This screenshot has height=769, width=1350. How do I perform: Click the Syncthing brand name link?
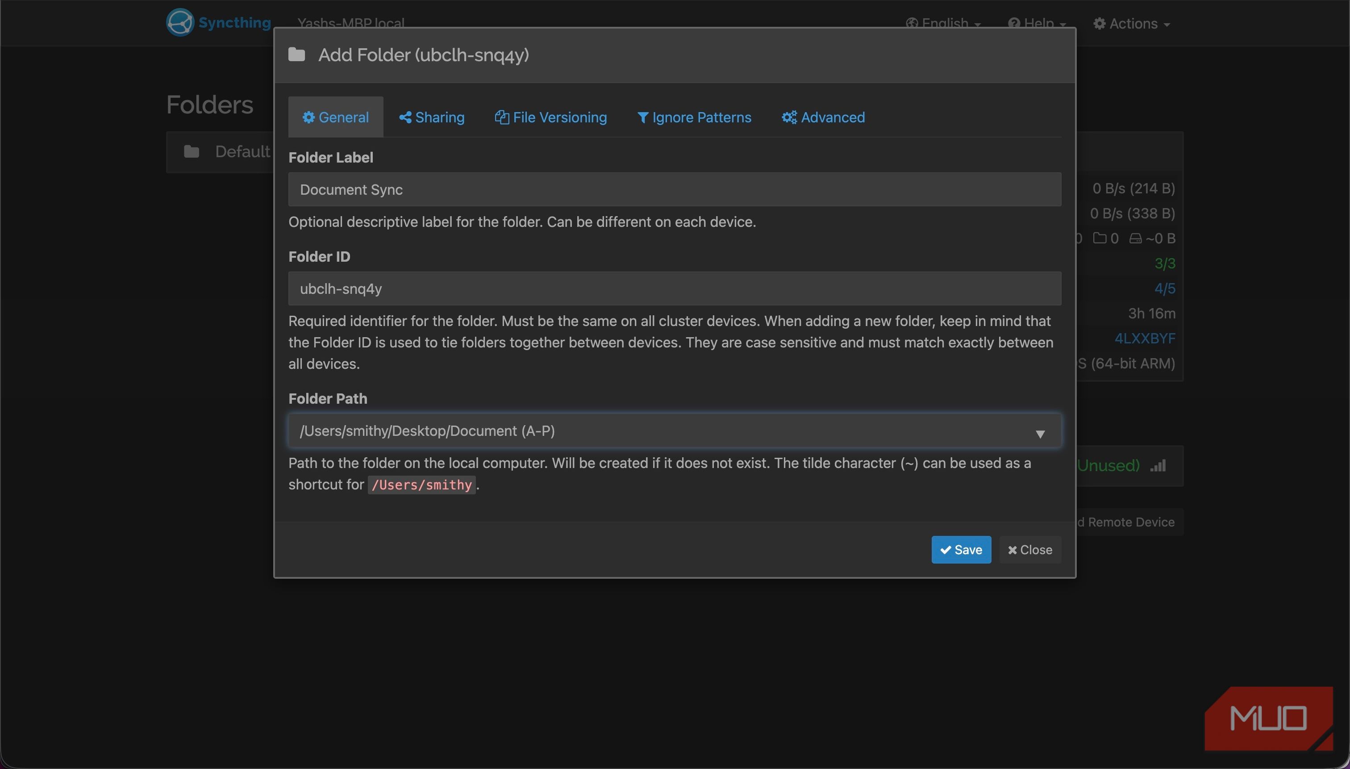pos(234,23)
